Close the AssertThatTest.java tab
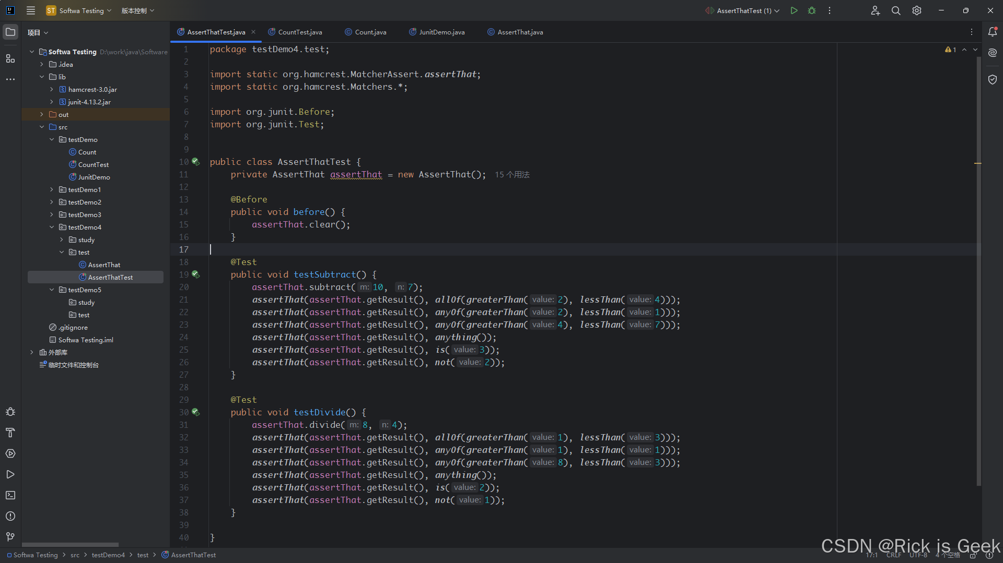 coord(253,32)
